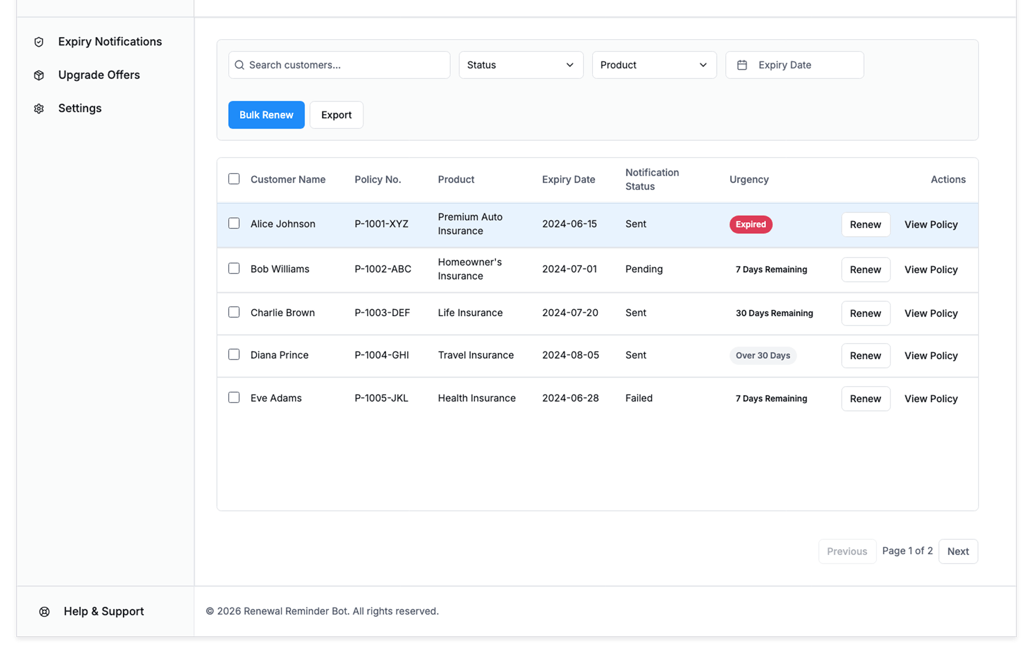Select Eve Adams row checkbox
The width and height of the screenshot is (1033, 647).
[234, 397]
